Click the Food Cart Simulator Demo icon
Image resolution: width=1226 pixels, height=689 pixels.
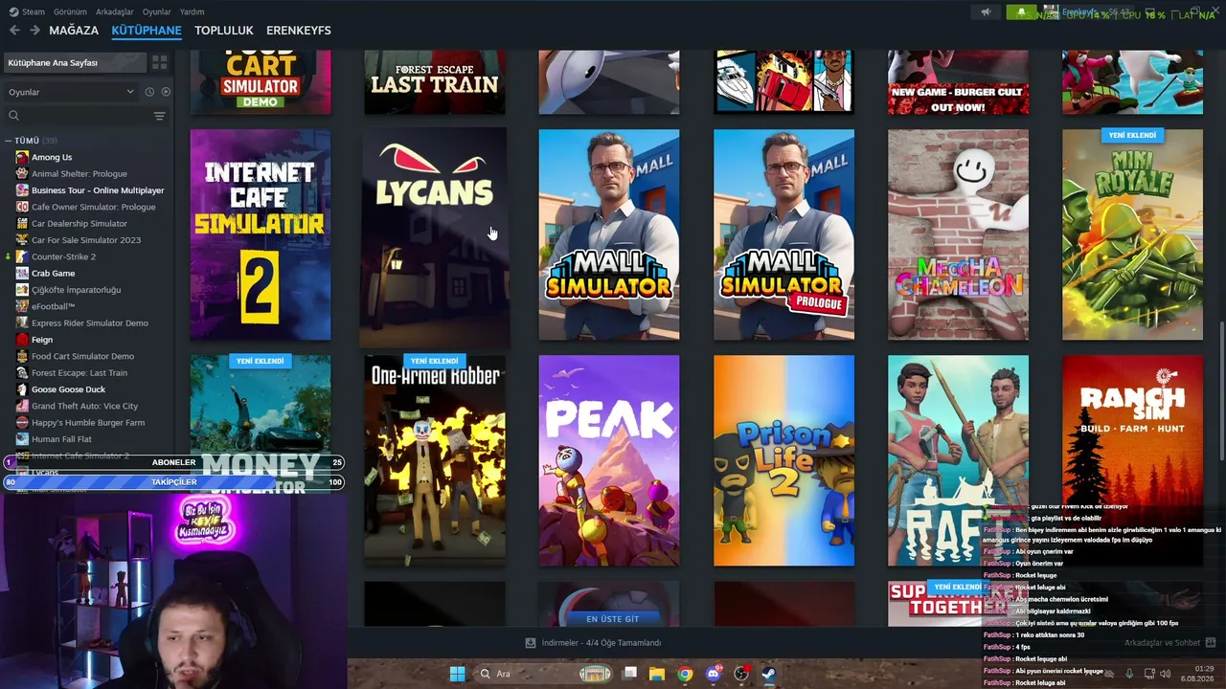coord(22,356)
